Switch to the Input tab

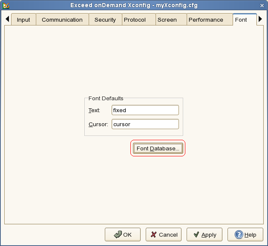(x=23, y=20)
